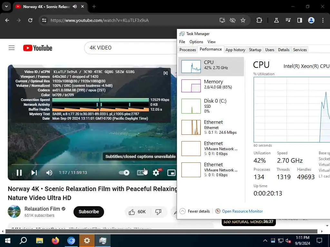The width and height of the screenshot is (330, 247).
Task: Open notification center icon
Action: coord(319,241)
